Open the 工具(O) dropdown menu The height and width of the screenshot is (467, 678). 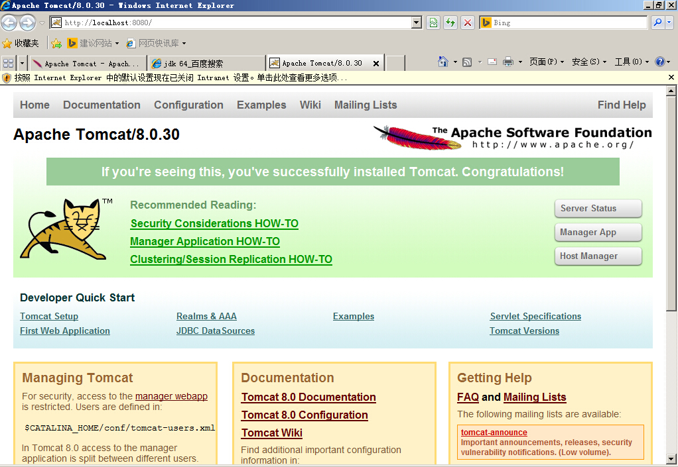tap(631, 62)
